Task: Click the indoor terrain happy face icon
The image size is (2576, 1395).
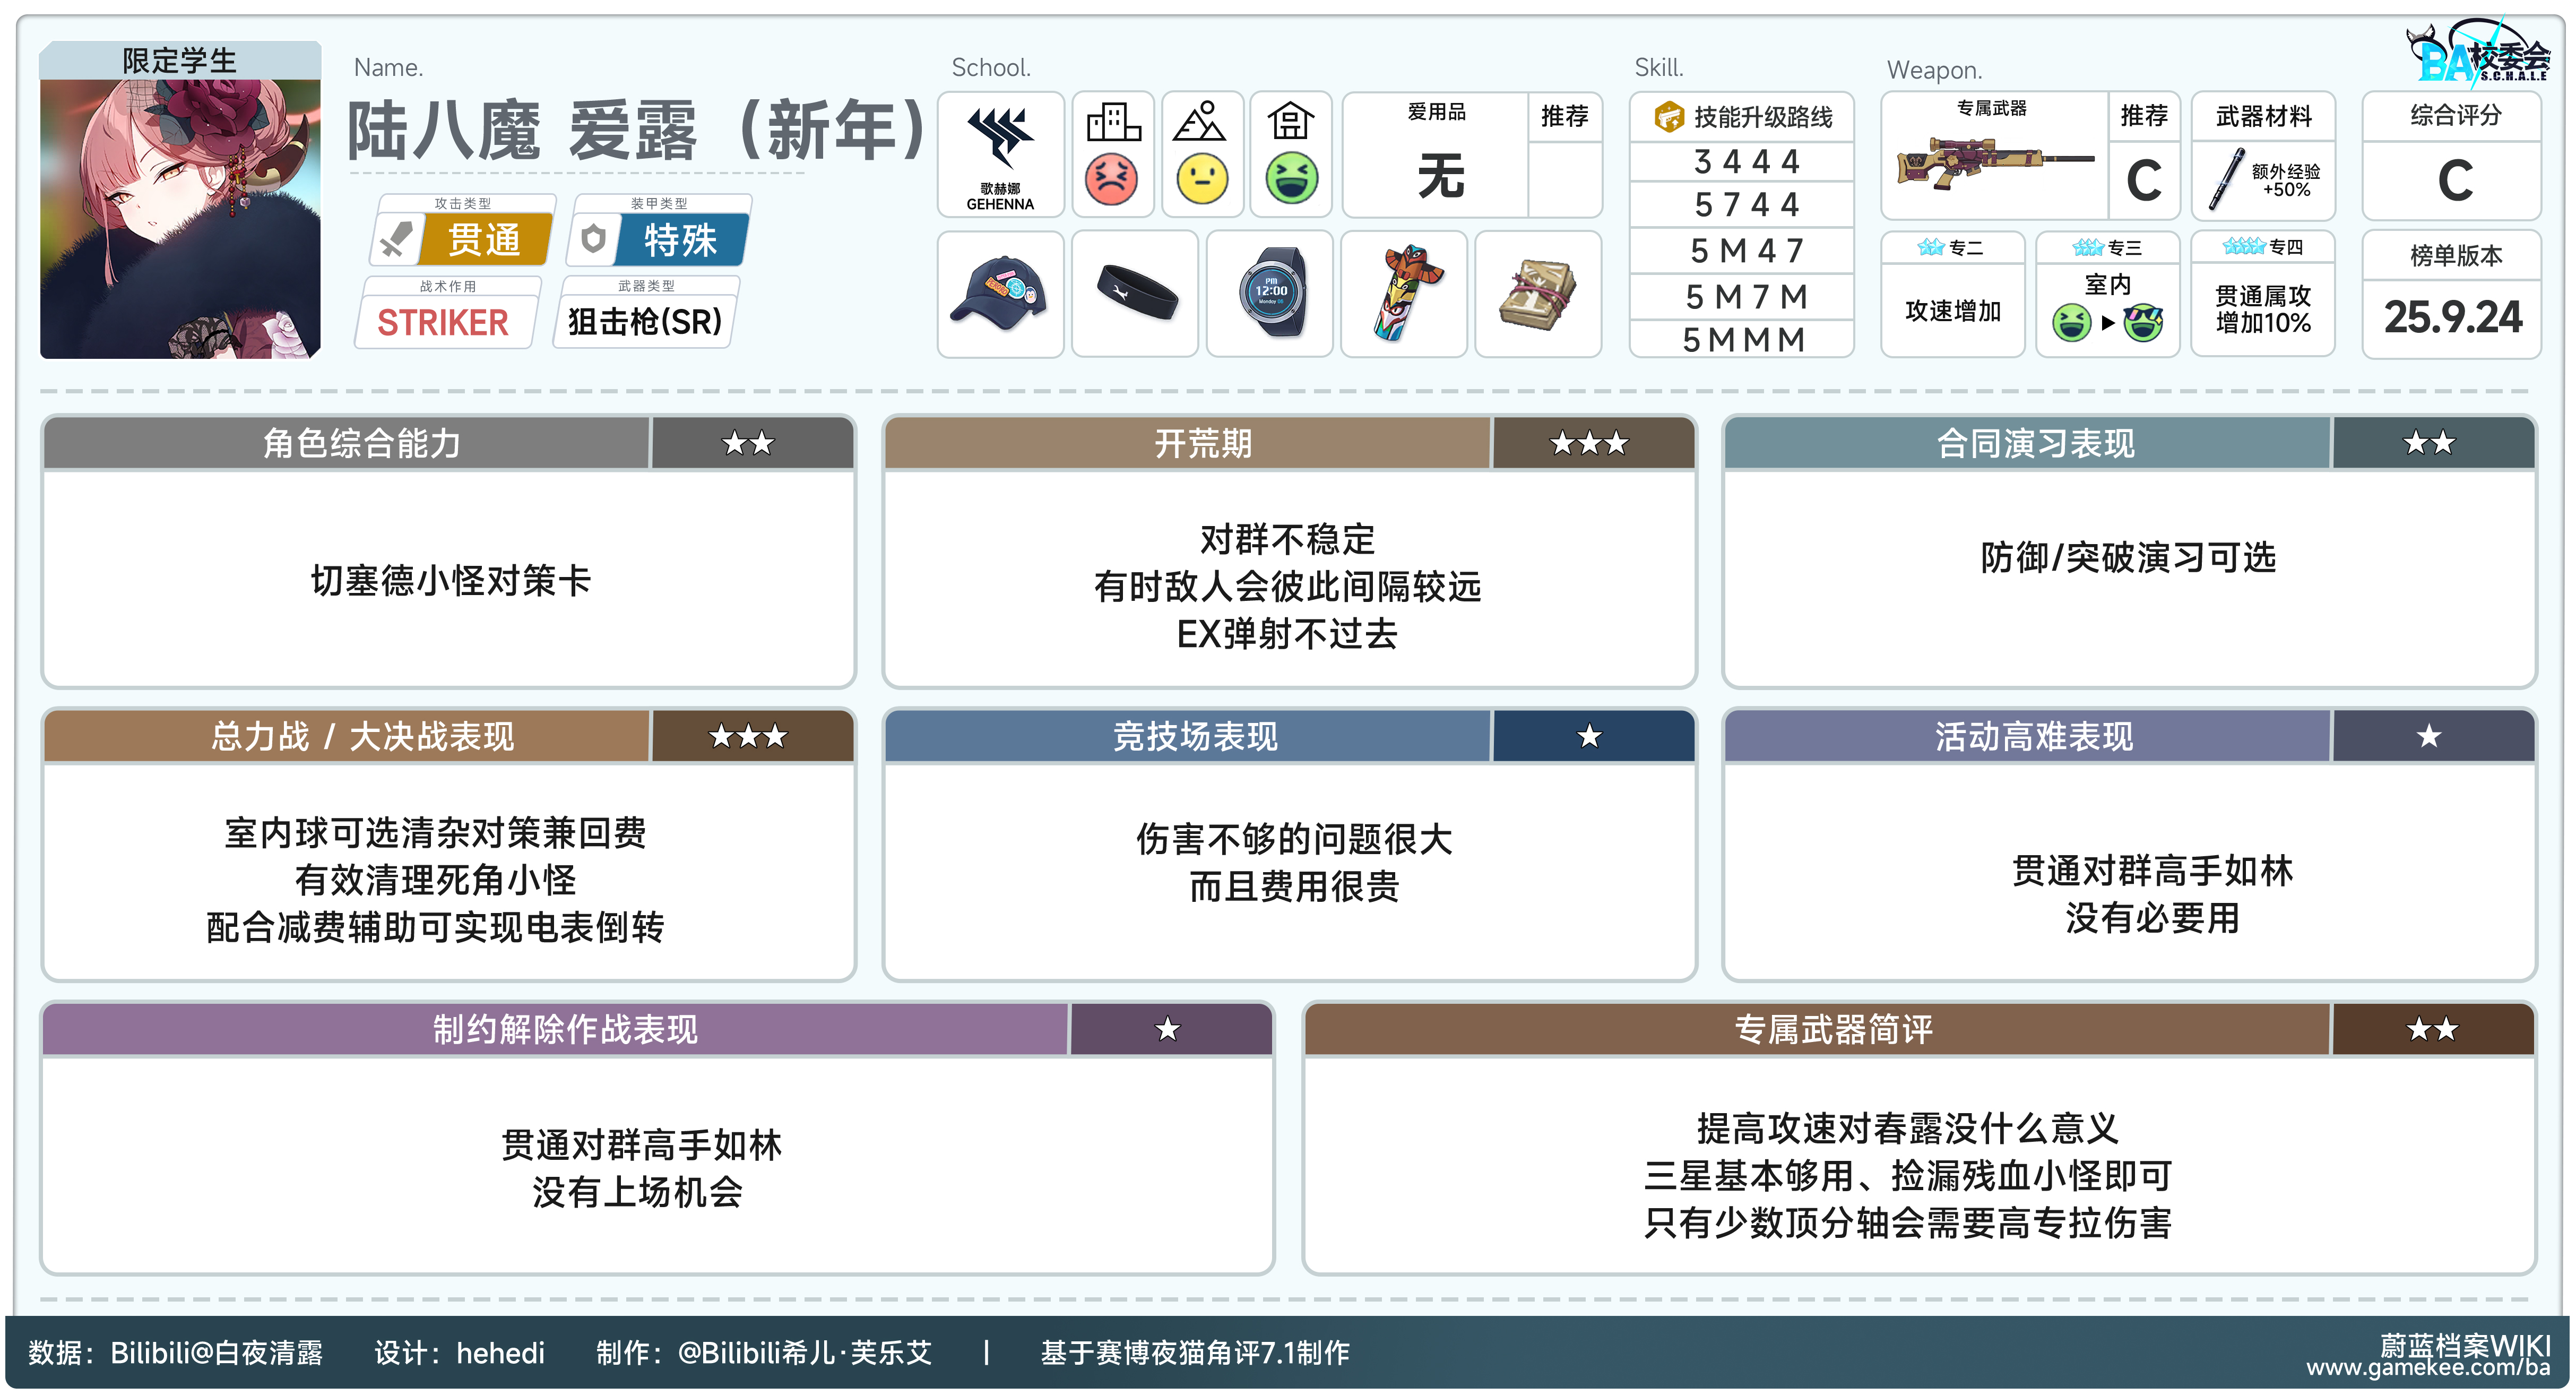Action: (1291, 179)
